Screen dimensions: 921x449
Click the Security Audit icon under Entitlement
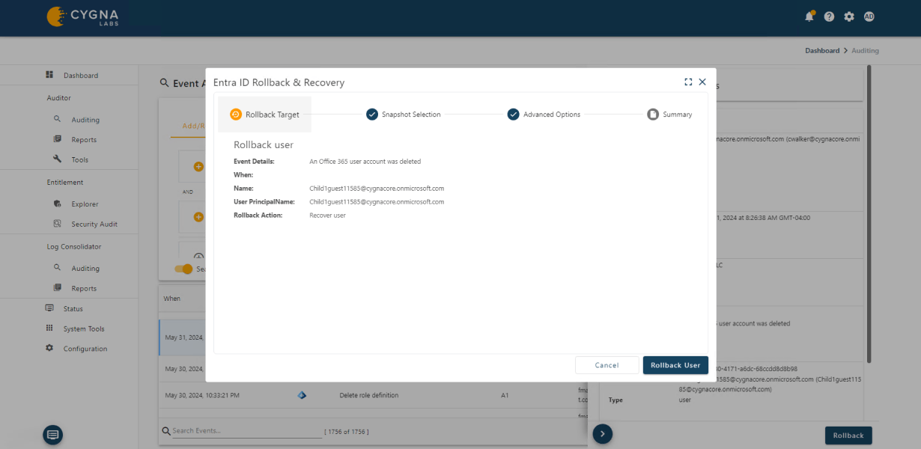[55, 224]
